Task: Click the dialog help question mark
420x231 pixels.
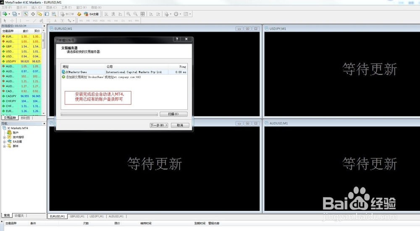Action: coord(177,39)
